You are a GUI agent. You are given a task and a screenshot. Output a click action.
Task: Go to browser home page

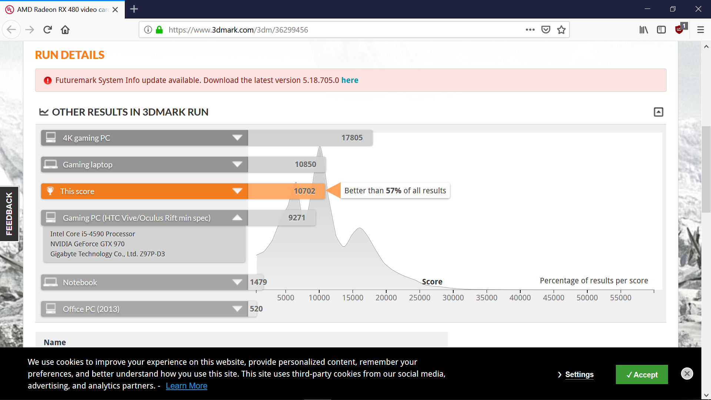click(x=65, y=30)
